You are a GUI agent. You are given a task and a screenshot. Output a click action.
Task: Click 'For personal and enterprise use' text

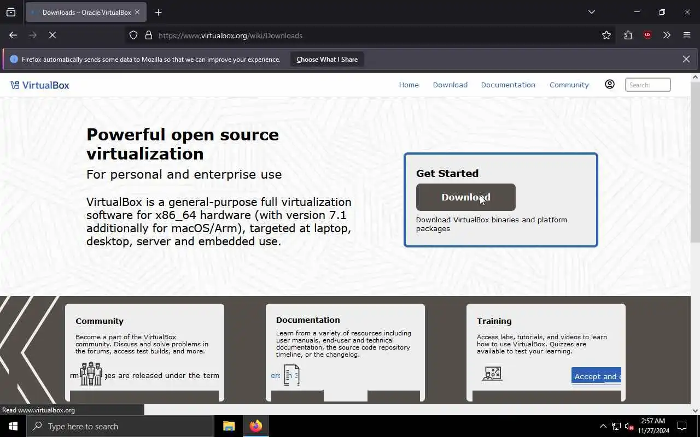pos(184,175)
